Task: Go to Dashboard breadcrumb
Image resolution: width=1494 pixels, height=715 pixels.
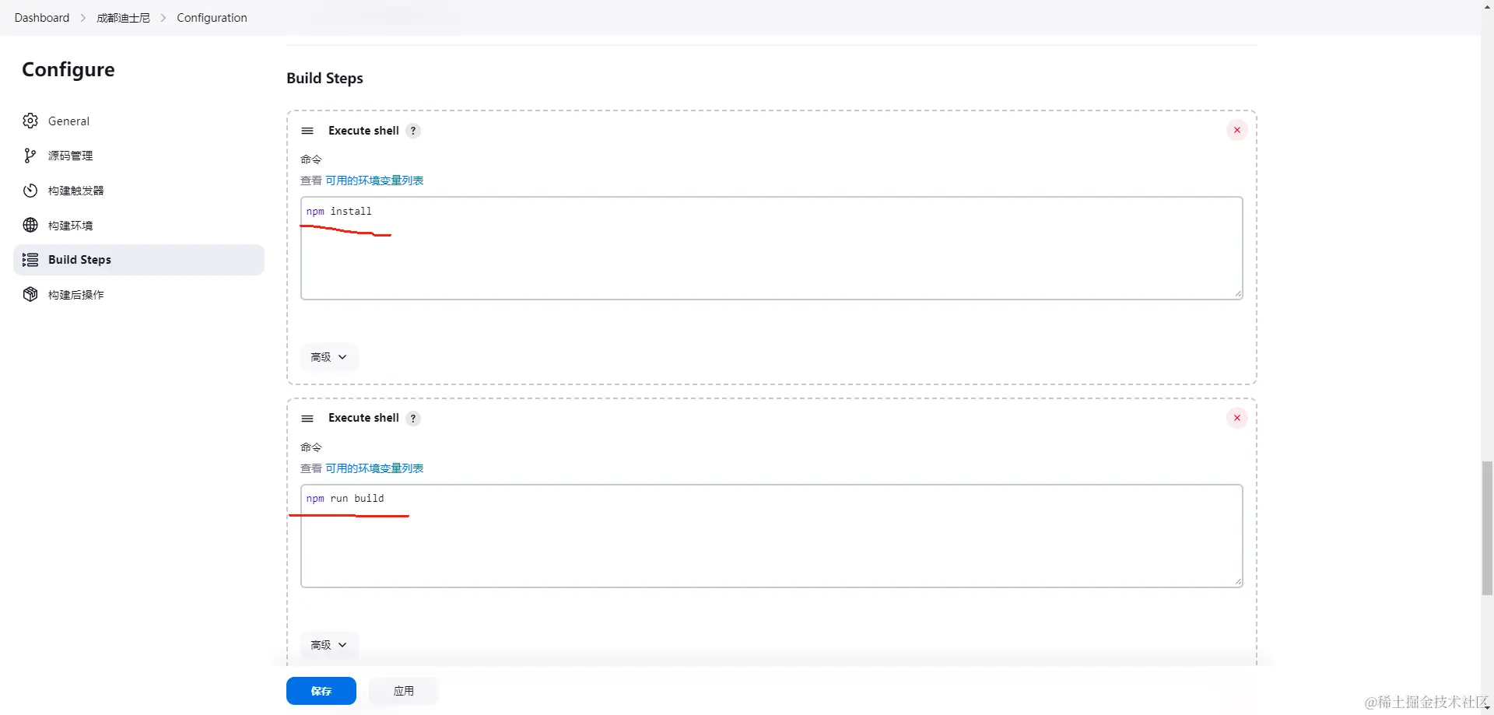Action: [x=42, y=18]
